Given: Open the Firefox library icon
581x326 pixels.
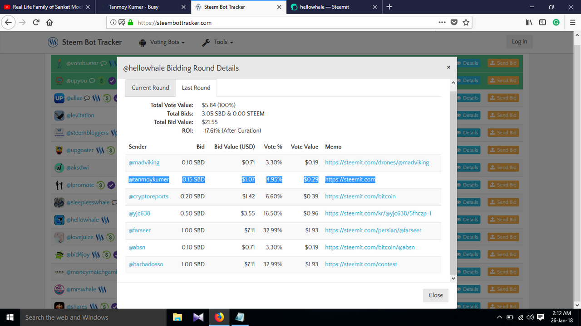Looking at the screenshot, I should click(x=529, y=22).
